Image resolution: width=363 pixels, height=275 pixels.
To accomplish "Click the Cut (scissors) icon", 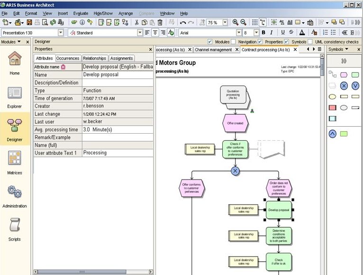I will tap(136, 22).
